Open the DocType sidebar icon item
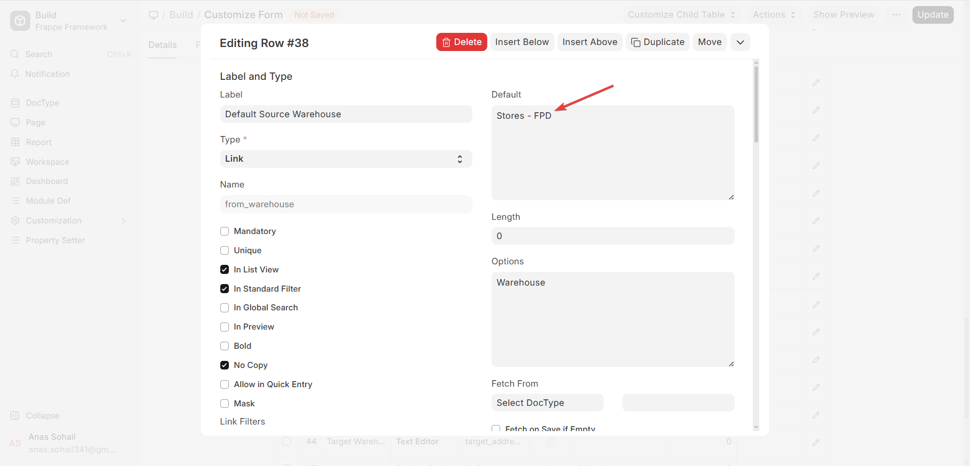 pos(15,103)
